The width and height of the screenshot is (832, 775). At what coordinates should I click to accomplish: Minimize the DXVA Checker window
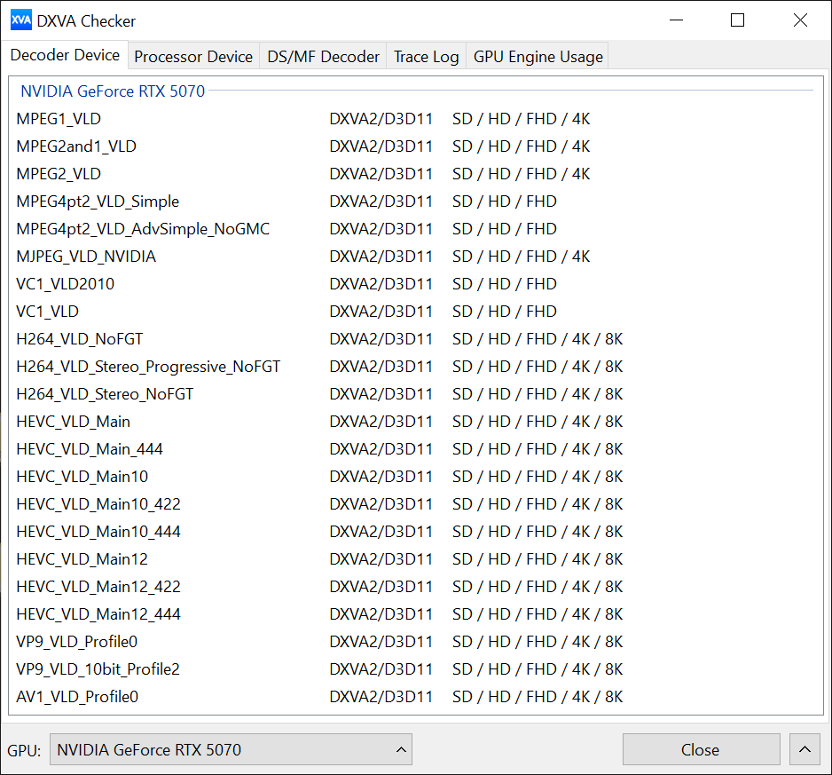click(x=676, y=20)
